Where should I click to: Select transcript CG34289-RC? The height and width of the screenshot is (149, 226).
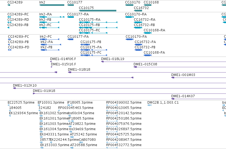pos(18,14)
